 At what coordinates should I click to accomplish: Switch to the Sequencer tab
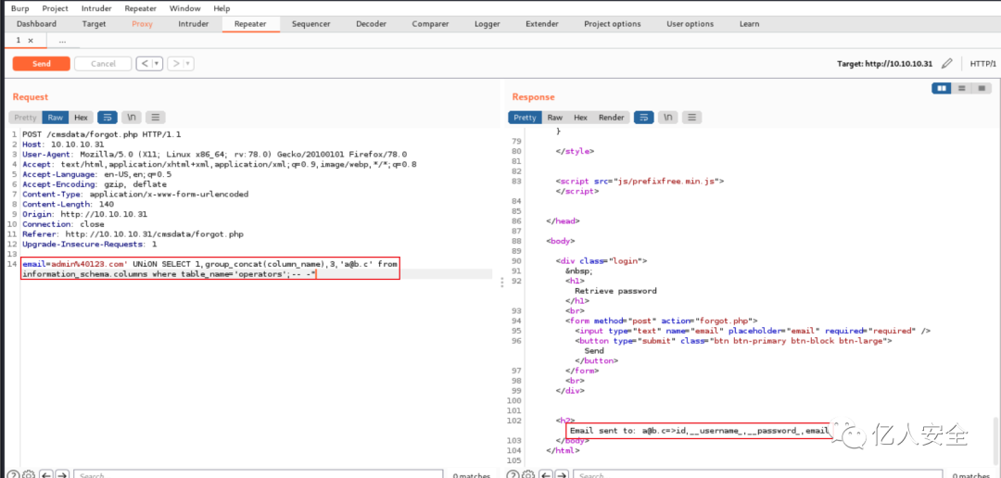click(x=310, y=23)
